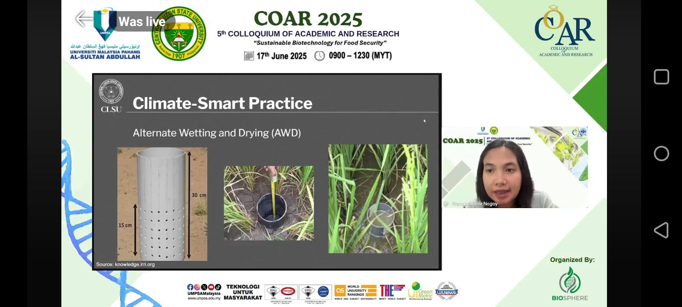This screenshot has width=682, height=307.
Task: Click the 'COAR 2025' main heading
Action: click(308, 19)
